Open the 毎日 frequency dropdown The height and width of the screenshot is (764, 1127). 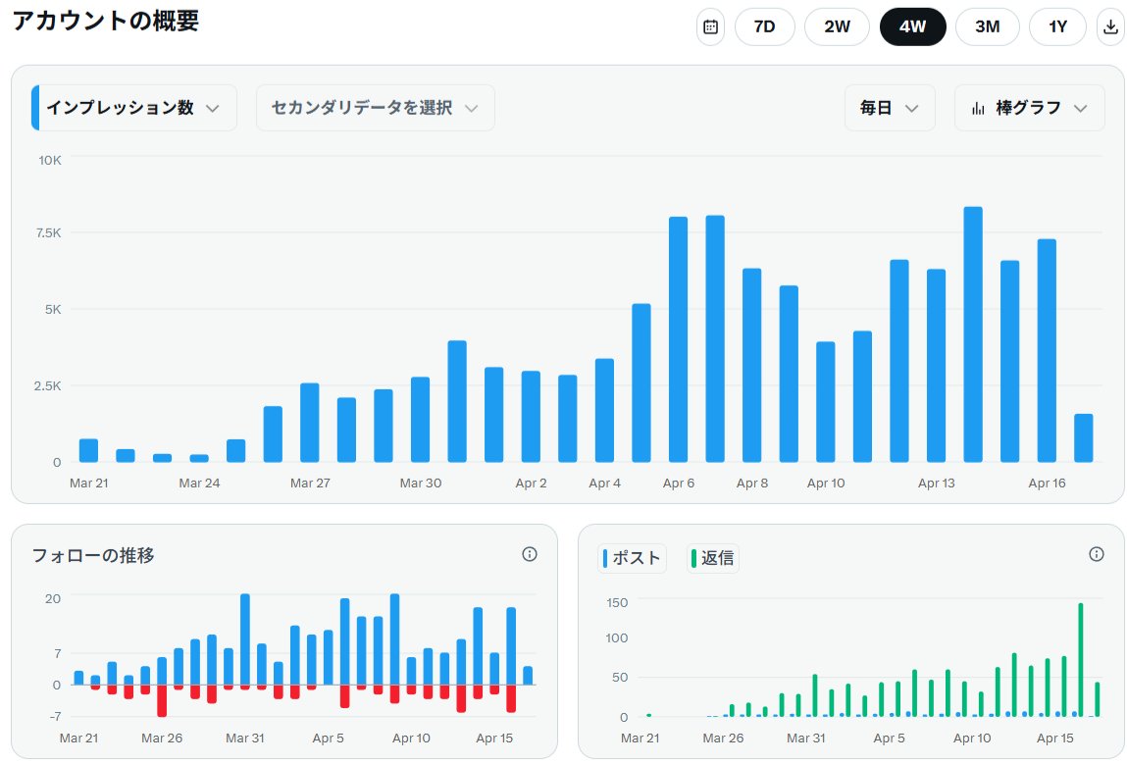(x=890, y=108)
